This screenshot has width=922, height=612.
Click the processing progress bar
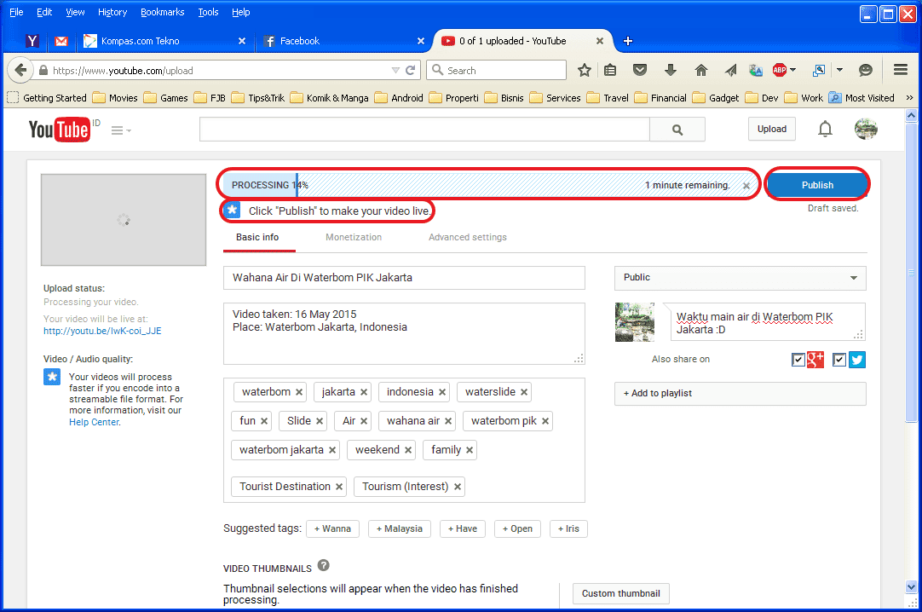point(489,185)
